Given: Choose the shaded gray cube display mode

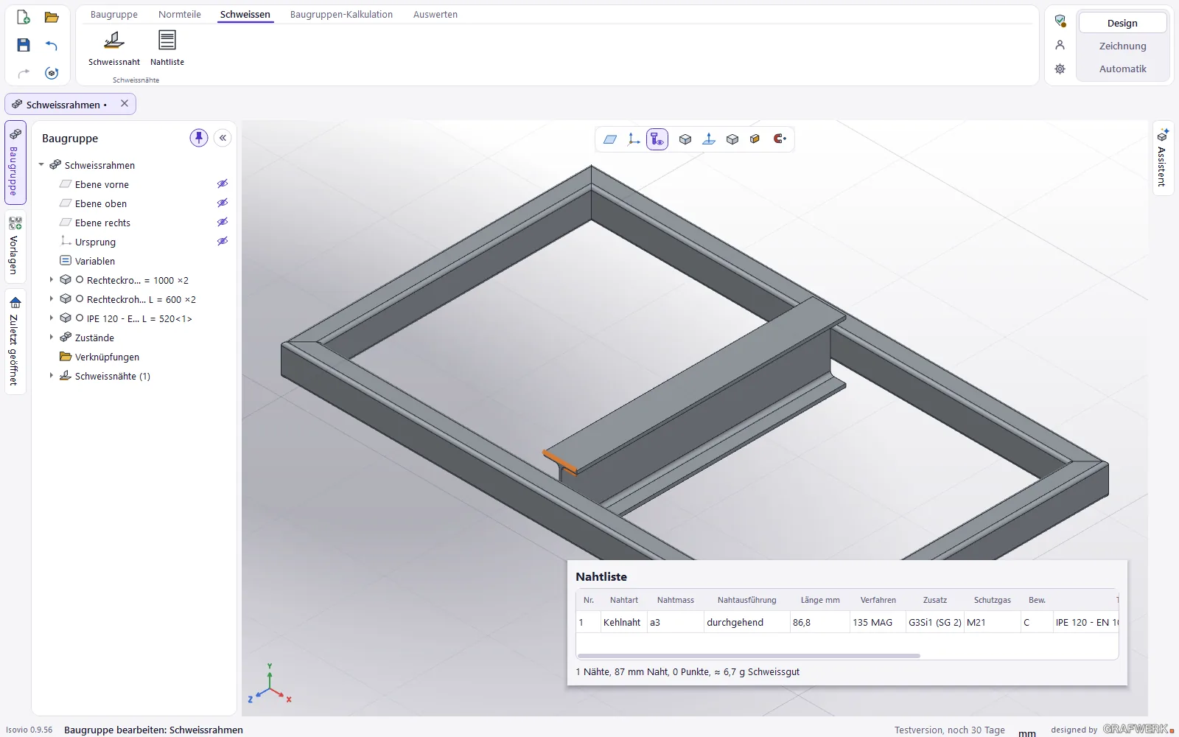Looking at the screenshot, I should pos(732,139).
